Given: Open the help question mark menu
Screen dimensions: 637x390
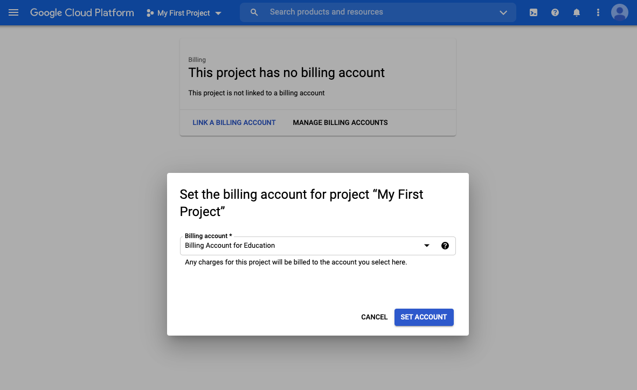Looking at the screenshot, I should [555, 12].
